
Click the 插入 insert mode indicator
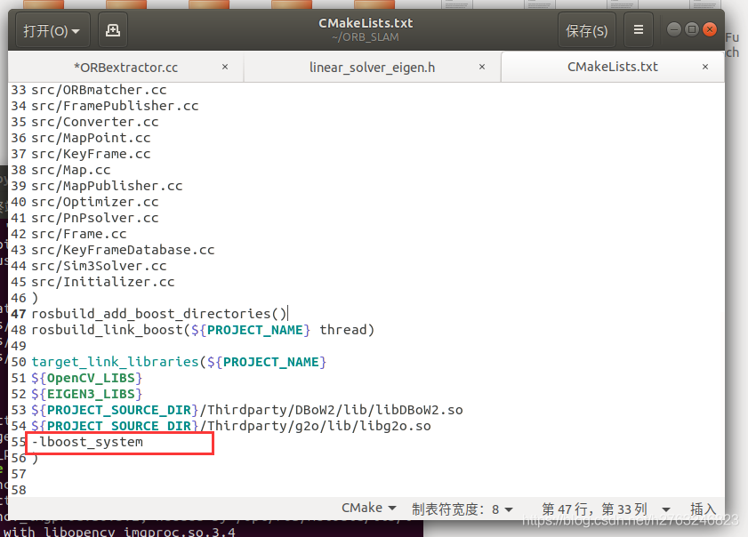(x=704, y=509)
